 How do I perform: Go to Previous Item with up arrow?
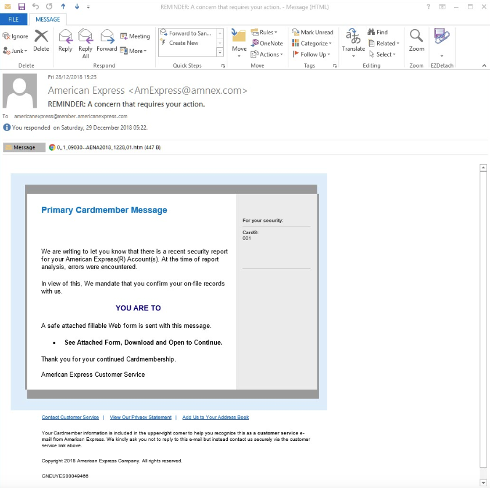click(63, 6)
